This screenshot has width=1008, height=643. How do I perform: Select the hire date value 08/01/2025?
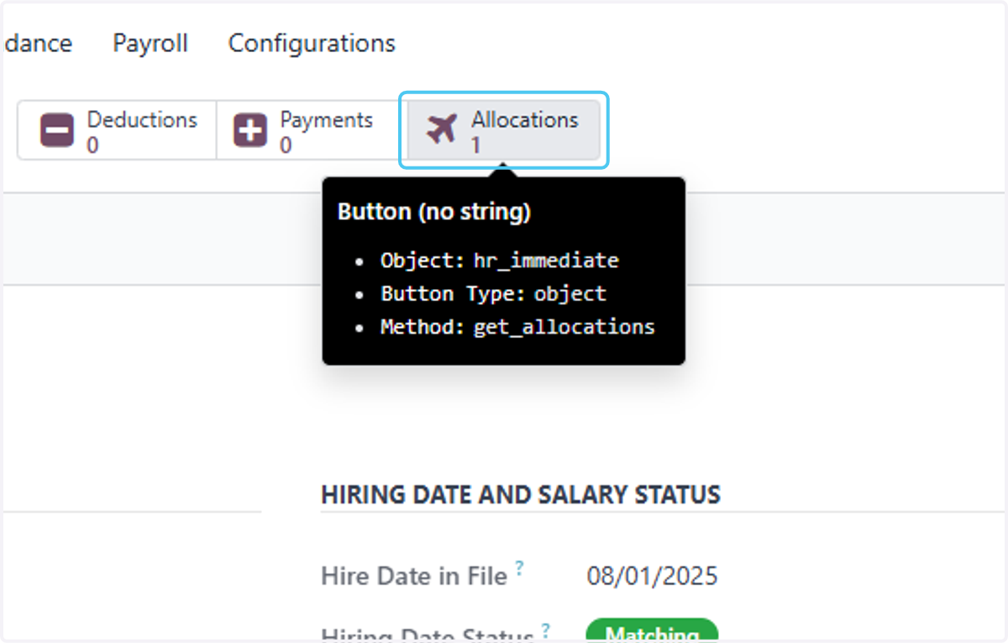[653, 577]
